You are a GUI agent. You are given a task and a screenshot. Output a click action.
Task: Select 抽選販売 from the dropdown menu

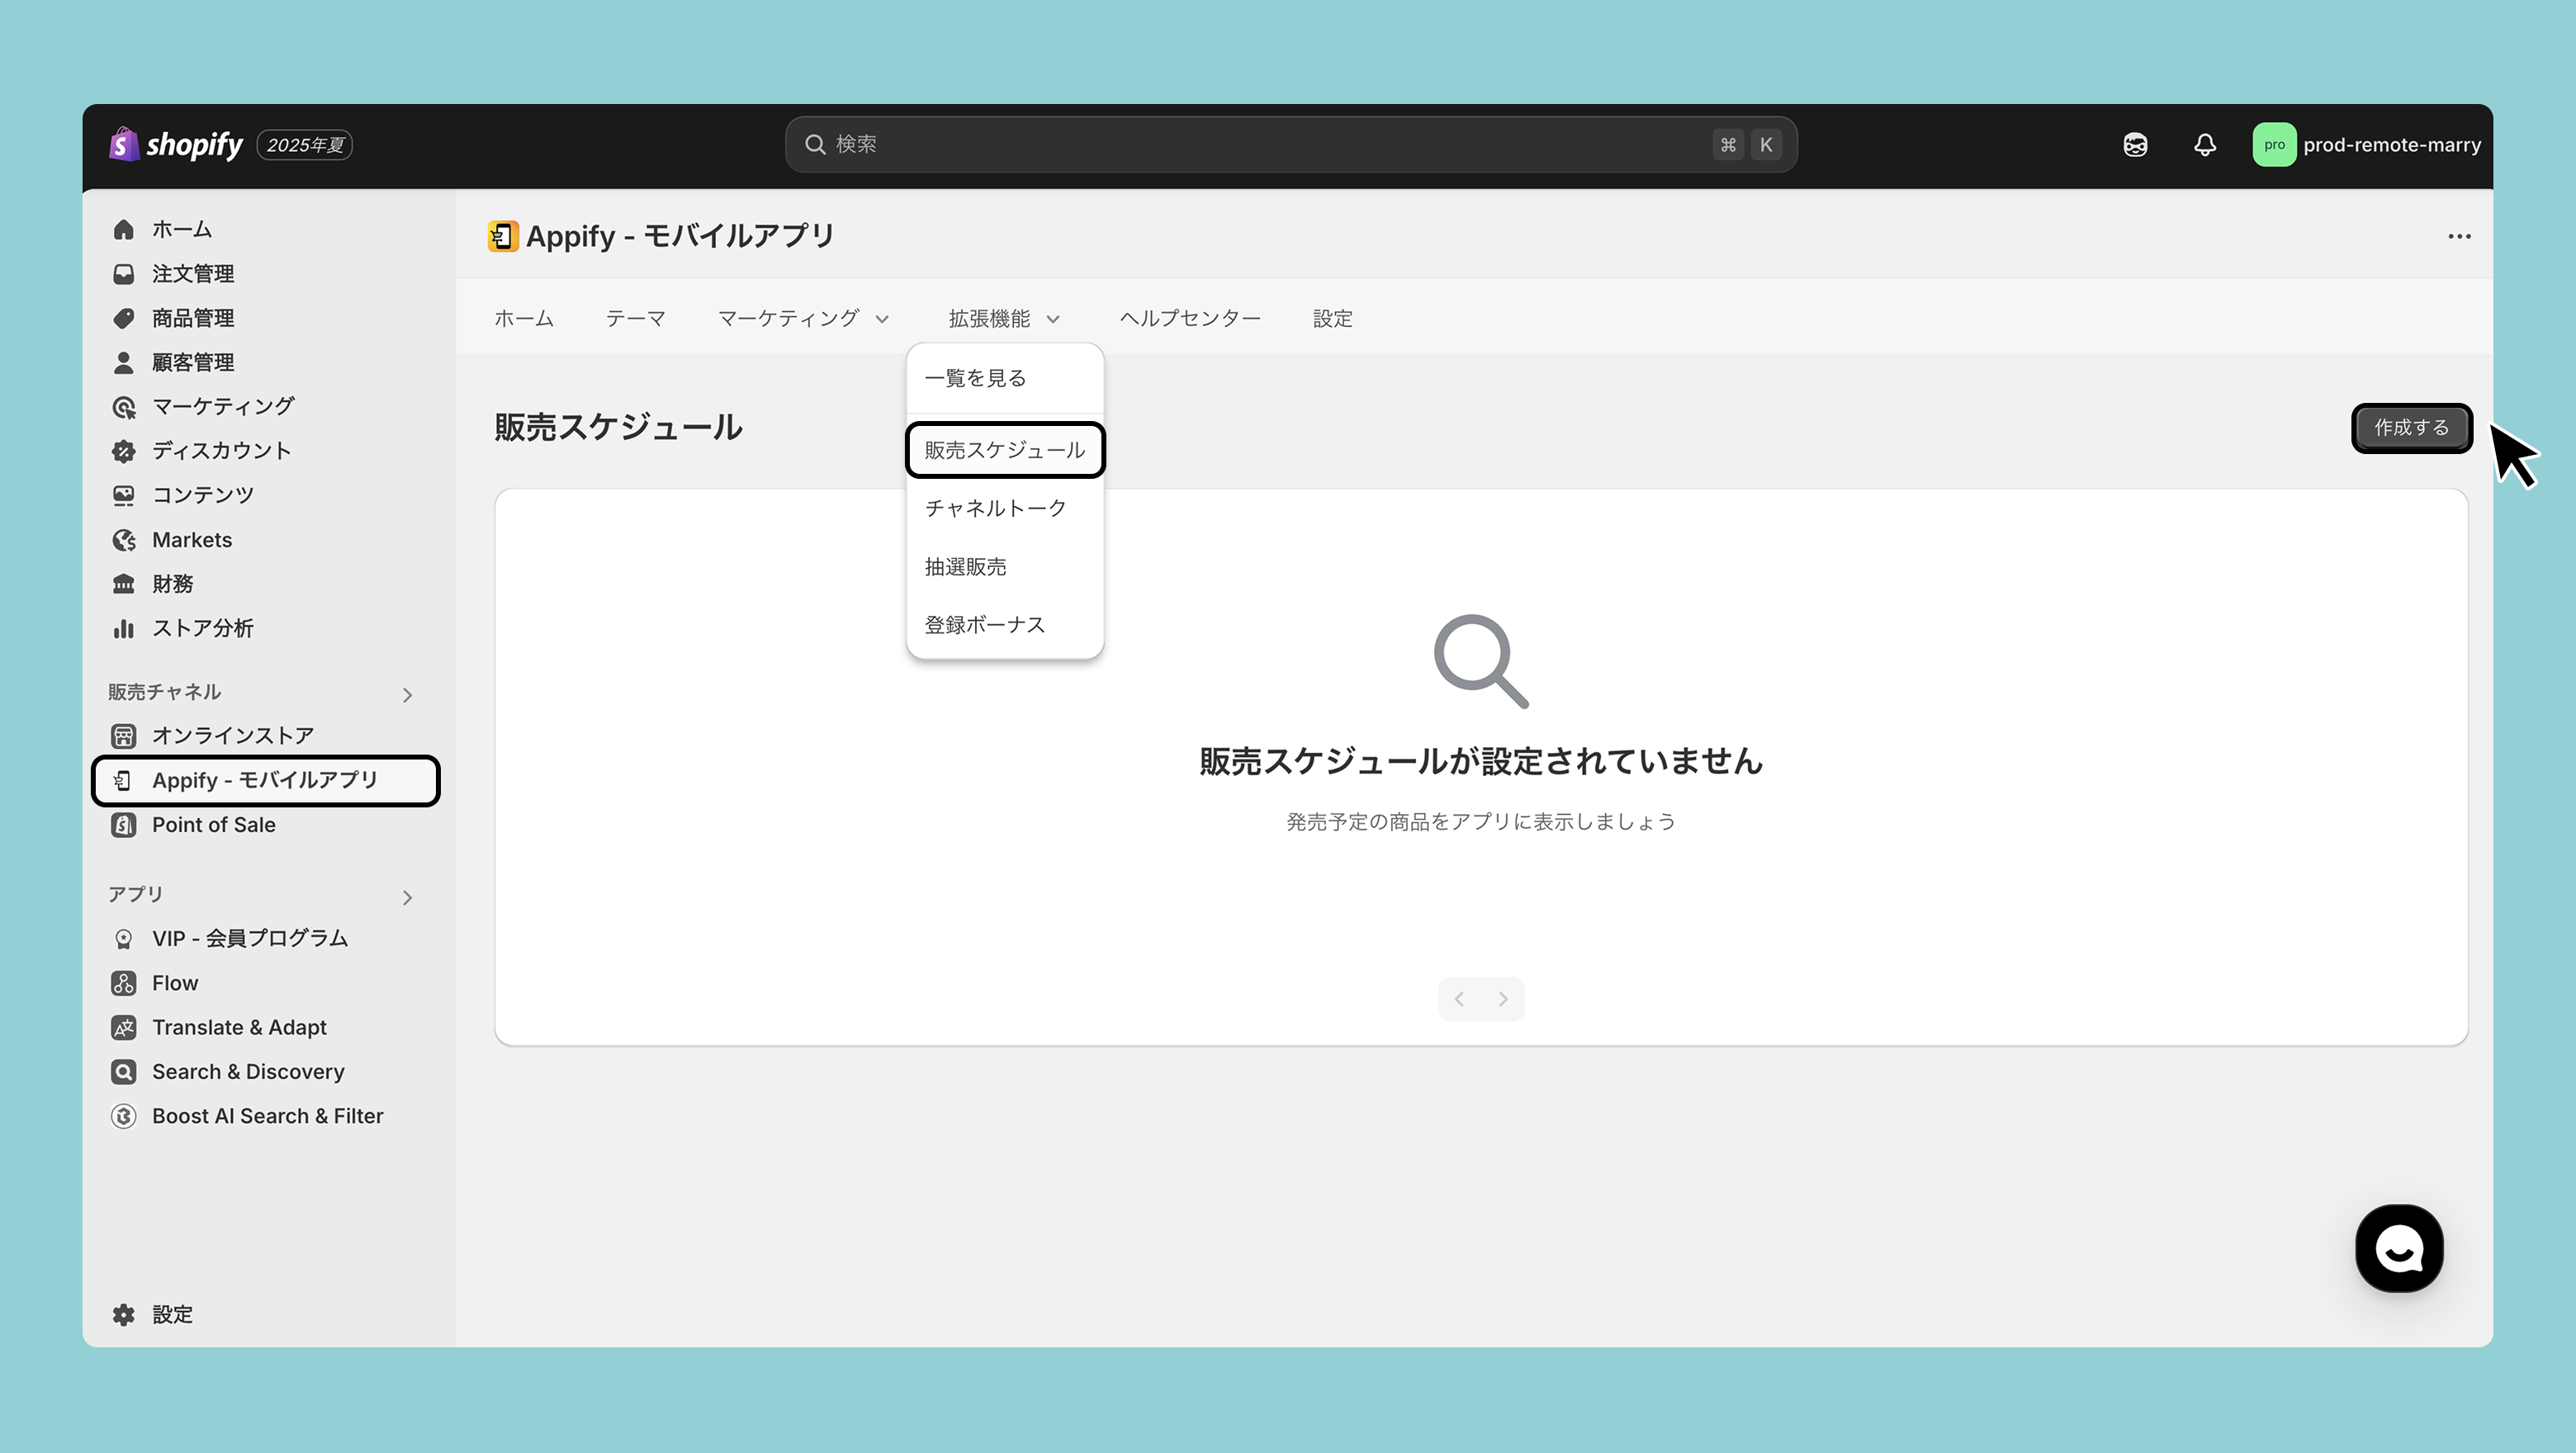[965, 567]
